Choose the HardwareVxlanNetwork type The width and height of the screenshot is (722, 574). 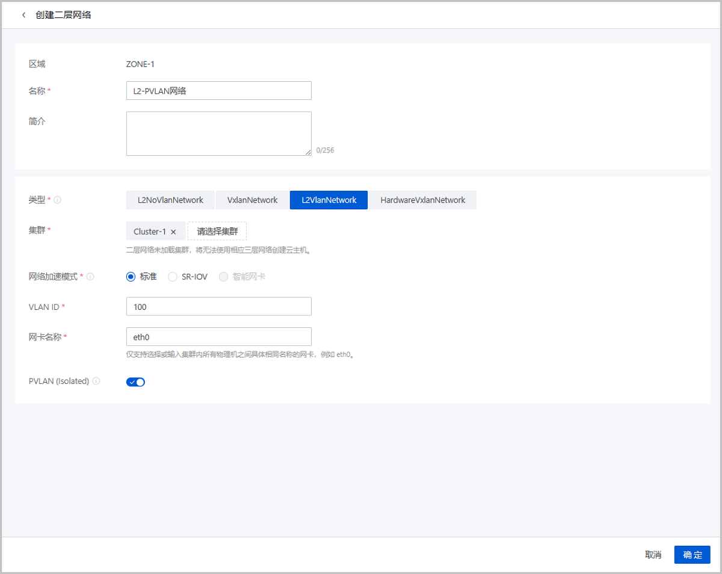[x=422, y=200]
